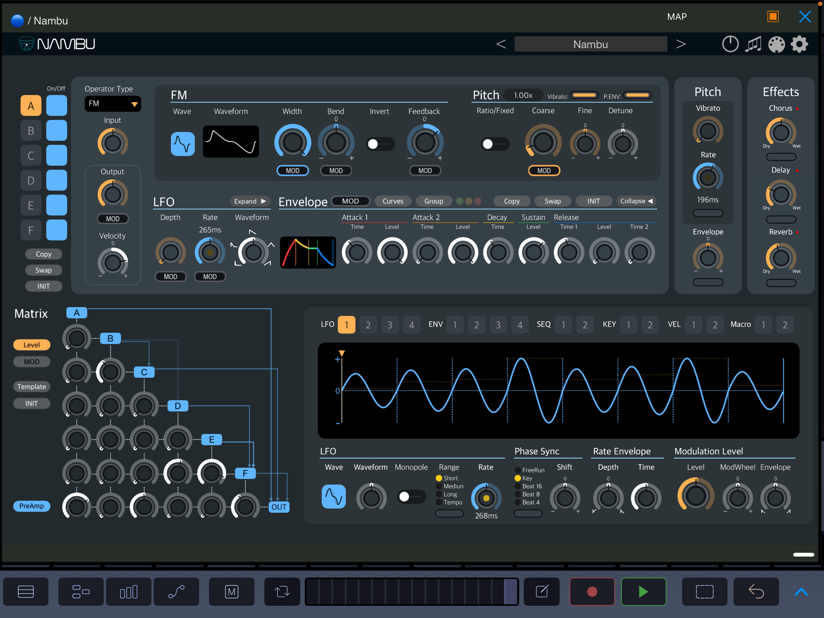Click the Matrix Level button
This screenshot has width=824, height=618.
(32, 345)
